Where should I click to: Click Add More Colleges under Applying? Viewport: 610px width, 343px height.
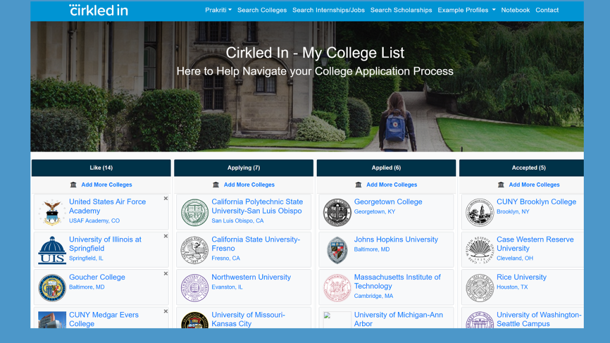pyautogui.click(x=249, y=185)
